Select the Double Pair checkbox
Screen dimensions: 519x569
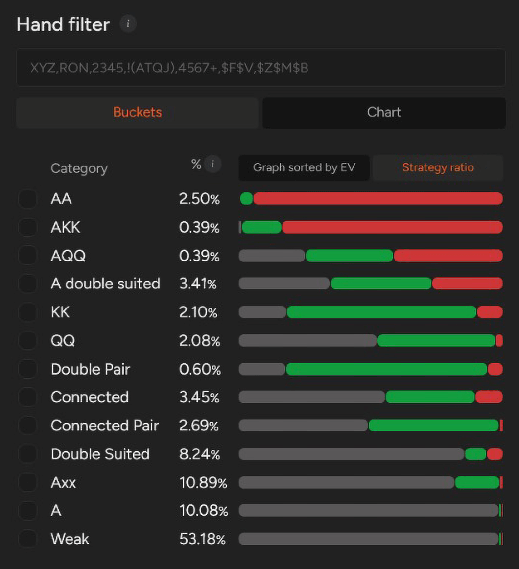[x=27, y=369]
